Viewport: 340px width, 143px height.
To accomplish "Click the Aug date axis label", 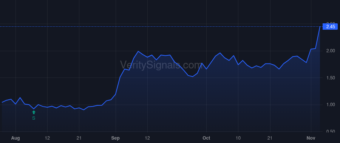I will 15,138.
